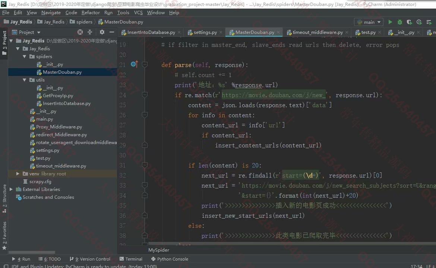Click the status bar corner window icon
Image resolution: width=436 pixels, height=268 pixels.
5,266
